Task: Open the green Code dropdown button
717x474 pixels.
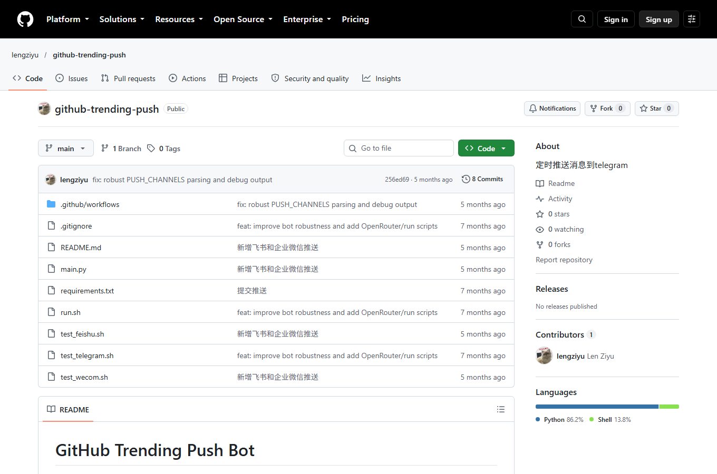Action: click(486, 148)
